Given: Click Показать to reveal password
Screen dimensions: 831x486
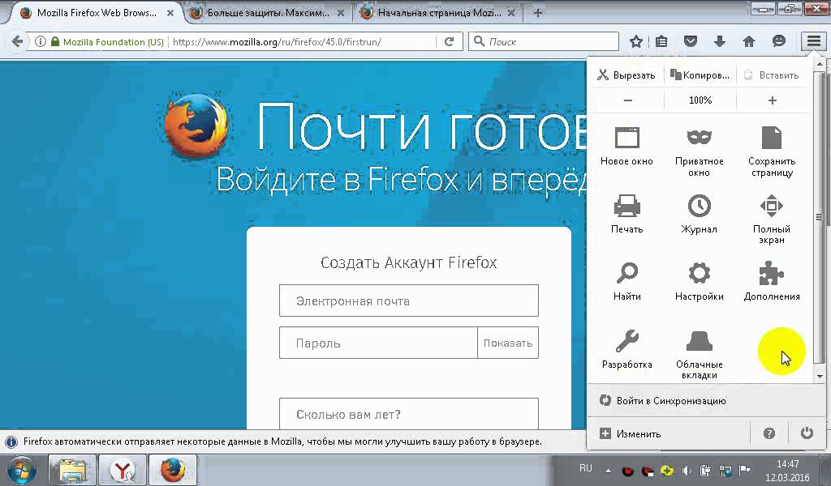Looking at the screenshot, I should pyautogui.click(x=508, y=343).
